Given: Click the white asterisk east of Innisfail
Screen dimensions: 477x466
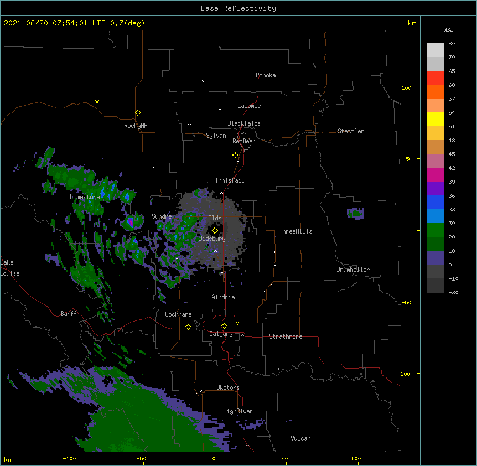Looking at the screenshot, I should [x=278, y=168].
